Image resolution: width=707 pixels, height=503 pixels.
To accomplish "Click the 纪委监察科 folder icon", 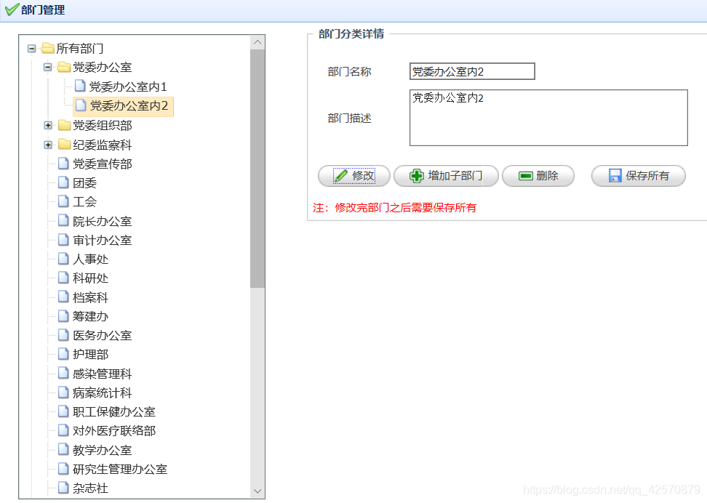I will coord(64,144).
